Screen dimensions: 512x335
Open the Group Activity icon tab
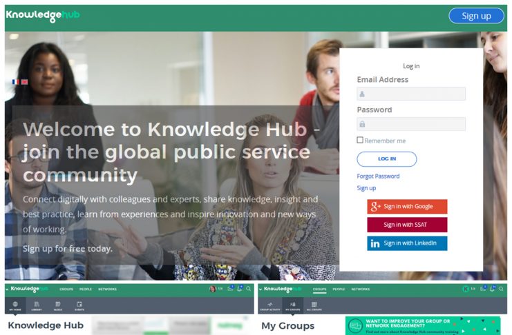pos(270,306)
